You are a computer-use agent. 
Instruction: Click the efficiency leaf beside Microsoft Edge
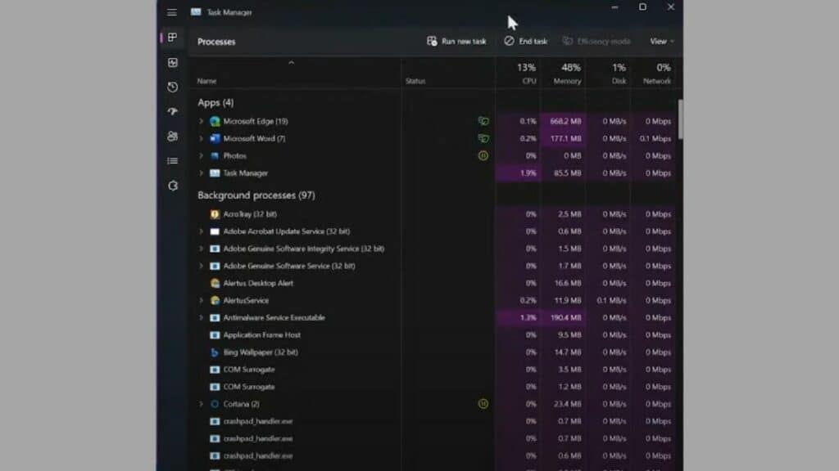[484, 121]
